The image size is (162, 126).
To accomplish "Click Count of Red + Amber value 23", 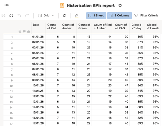I will [x=102, y=86].
